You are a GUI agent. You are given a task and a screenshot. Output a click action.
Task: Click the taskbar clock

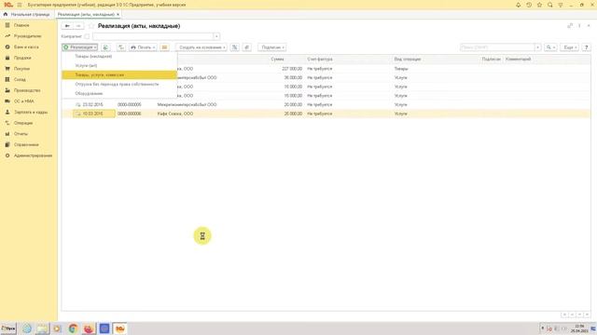(579, 328)
